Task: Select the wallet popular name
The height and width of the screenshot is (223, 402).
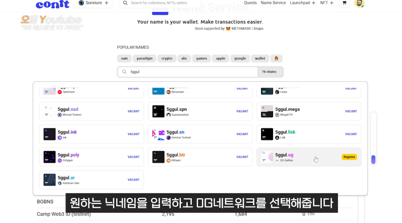Action: [x=260, y=58]
